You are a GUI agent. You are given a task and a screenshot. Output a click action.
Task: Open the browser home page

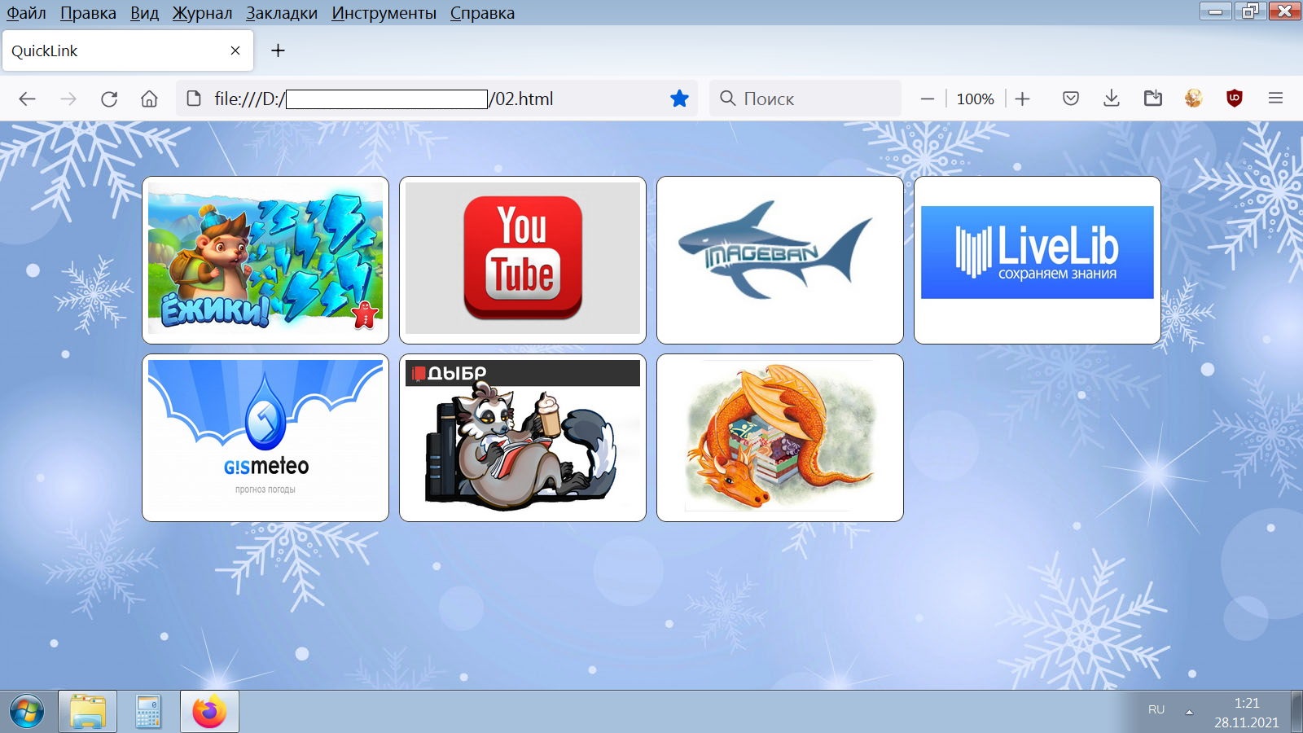click(x=149, y=99)
